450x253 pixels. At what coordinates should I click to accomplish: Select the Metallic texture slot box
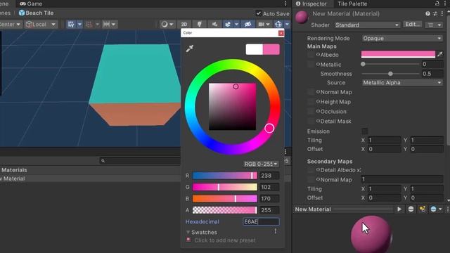[311, 65]
